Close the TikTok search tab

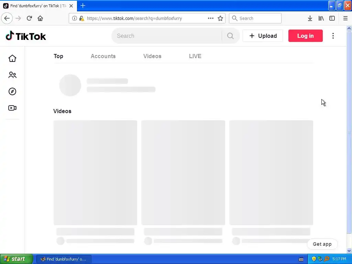click(x=71, y=6)
